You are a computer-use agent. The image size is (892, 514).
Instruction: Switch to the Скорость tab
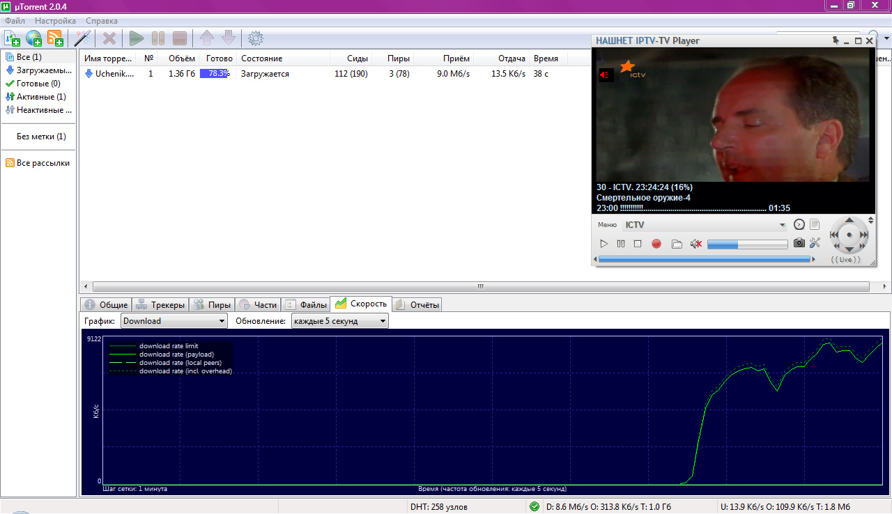361,304
